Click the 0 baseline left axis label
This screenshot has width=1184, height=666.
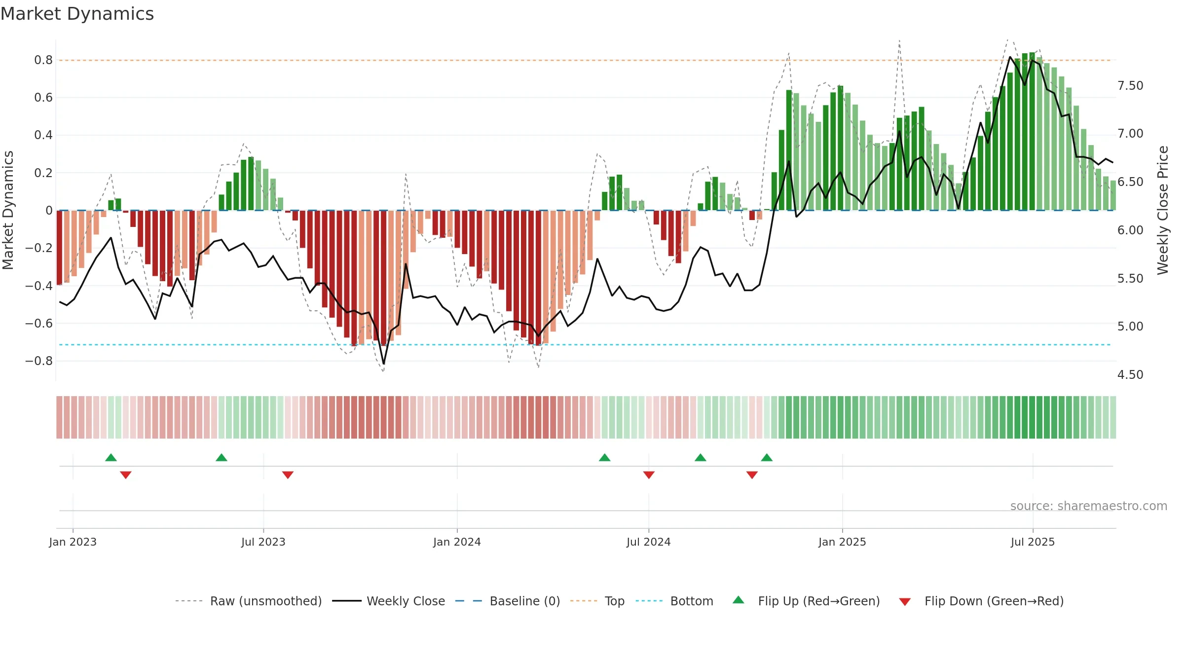point(49,211)
